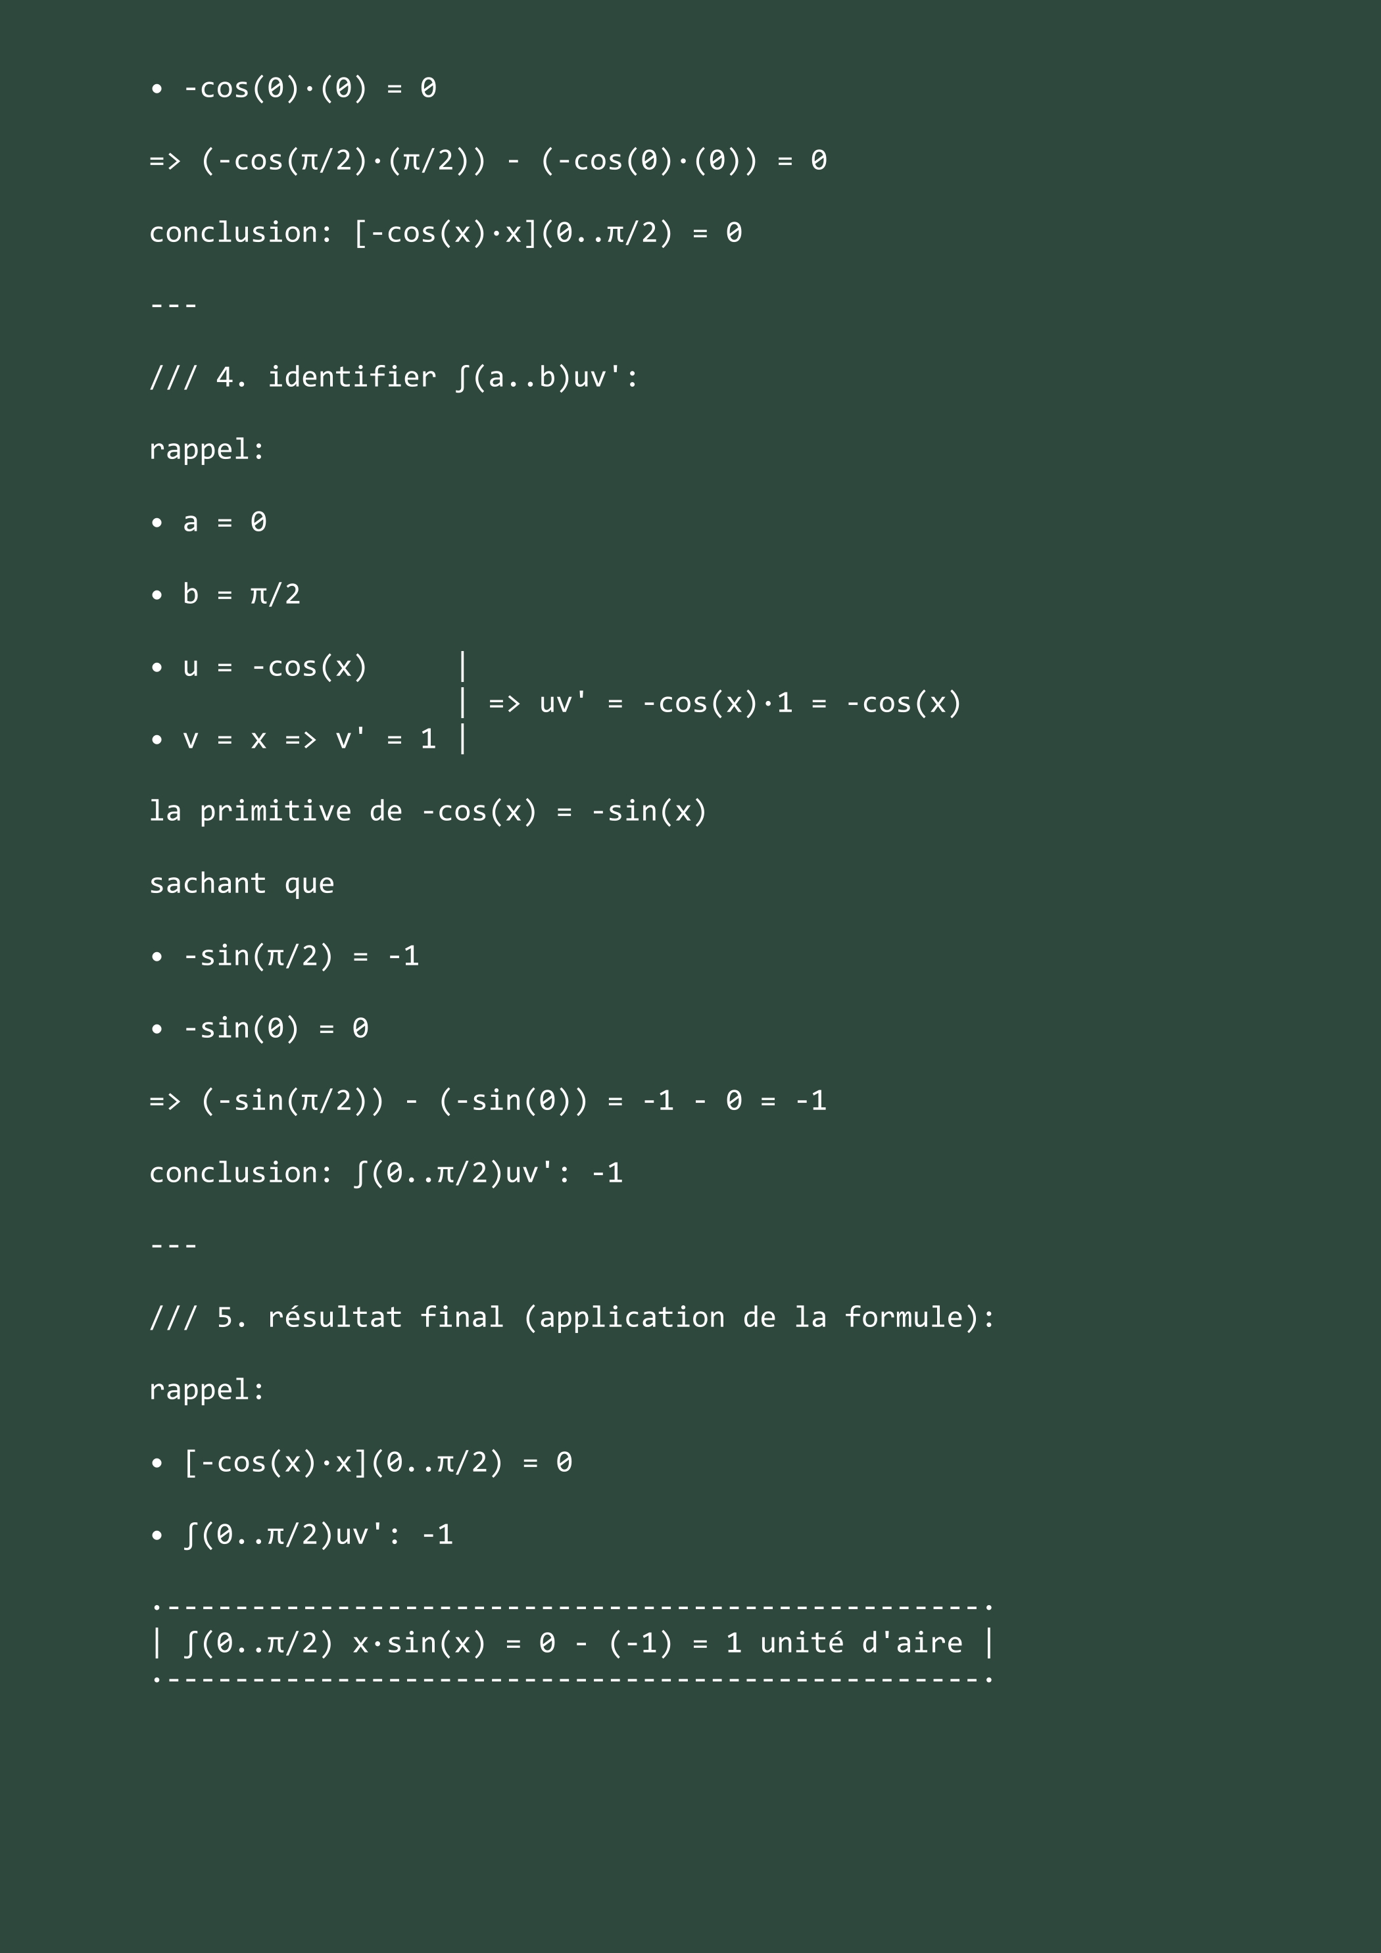The height and width of the screenshot is (1953, 1381).
Task: Click the line 'v = x => v' = 1'
Action: click(293, 739)
